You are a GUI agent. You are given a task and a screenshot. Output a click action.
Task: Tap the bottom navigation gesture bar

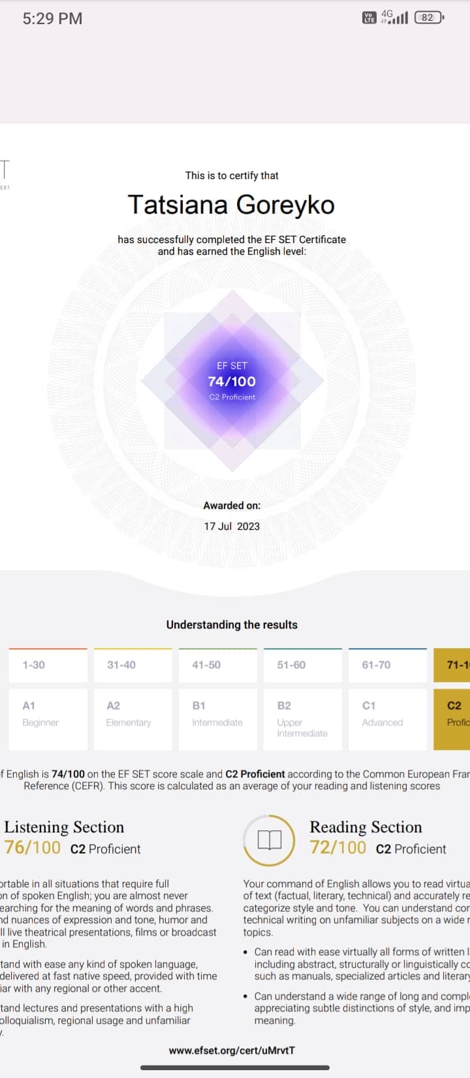(x=235, y=1068)
